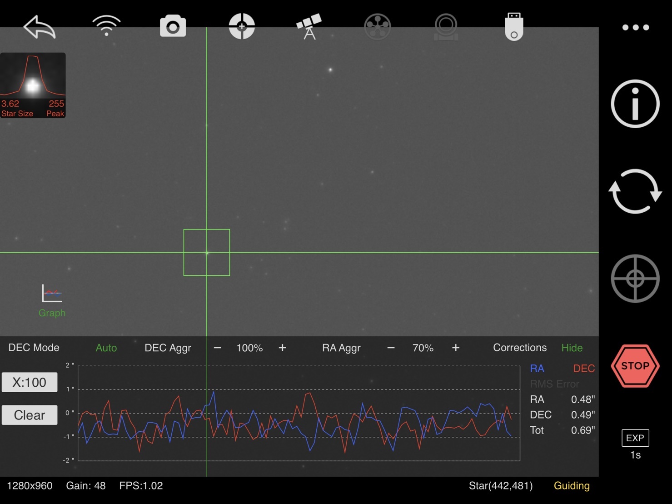Decrease DEC aggressiveness with minus

tap(217, 348)
